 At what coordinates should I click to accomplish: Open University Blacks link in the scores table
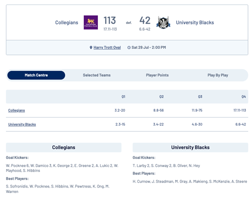(22, 124)
